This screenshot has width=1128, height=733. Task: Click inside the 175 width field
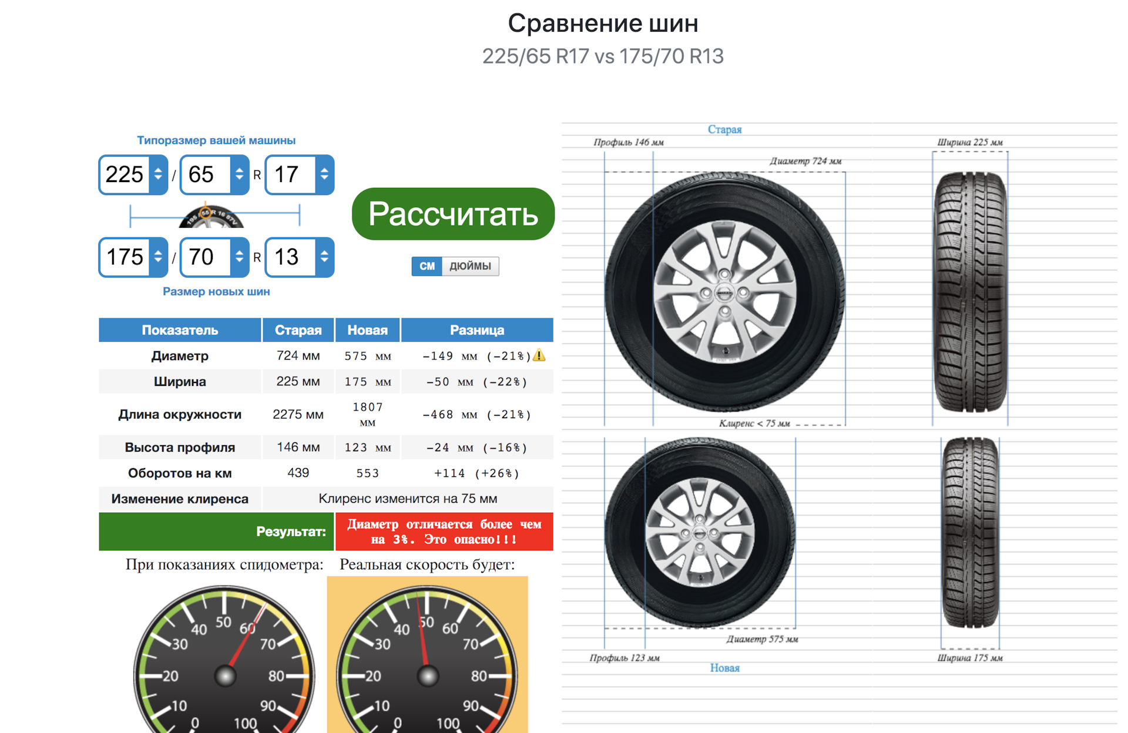click(x=125, y=257)
